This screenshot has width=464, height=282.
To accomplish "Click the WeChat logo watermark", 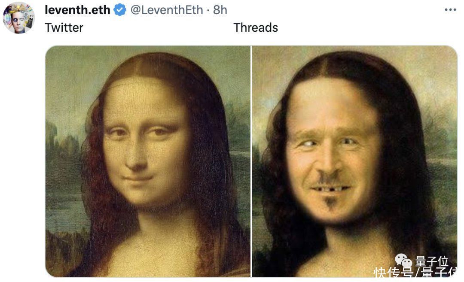I will click(403, 261).
